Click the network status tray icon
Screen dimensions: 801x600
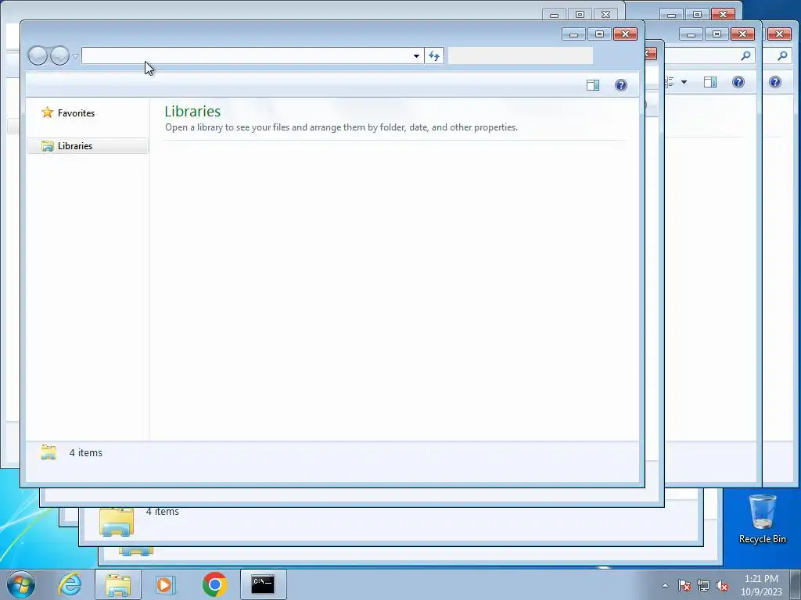coord(703,585)
